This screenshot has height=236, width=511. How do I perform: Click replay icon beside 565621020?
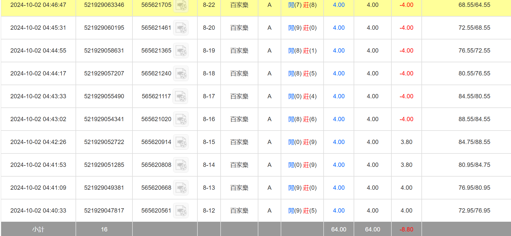click(181, 119)
